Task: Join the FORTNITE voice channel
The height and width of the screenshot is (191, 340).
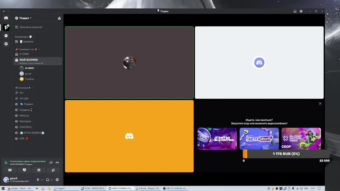Action: click(37, 127)
